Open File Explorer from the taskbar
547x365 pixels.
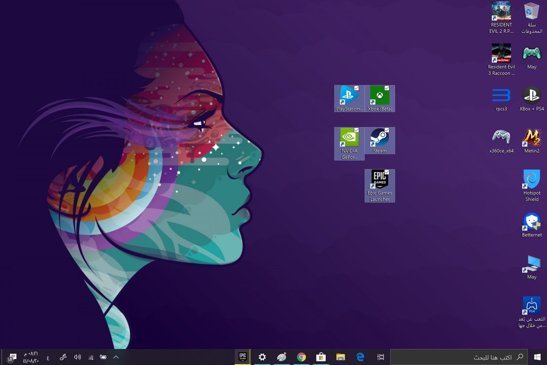(341, 357)
